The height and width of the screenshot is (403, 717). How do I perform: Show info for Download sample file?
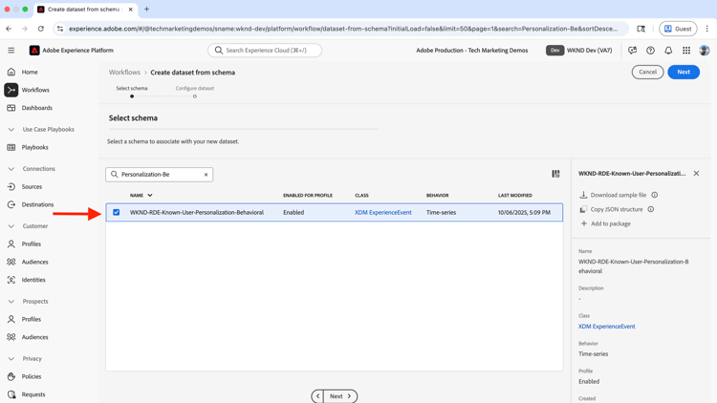coord(655,195)
